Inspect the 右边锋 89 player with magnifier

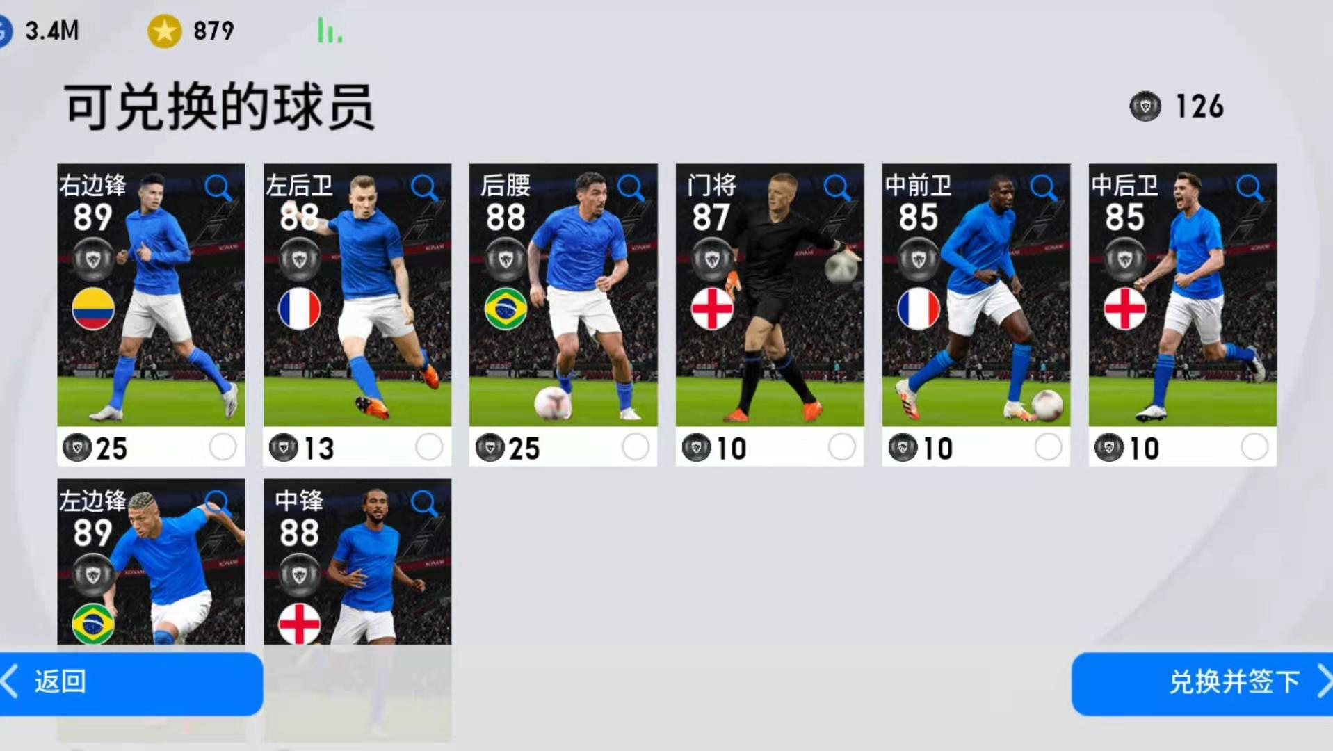pyautogui.click(x=218, y=188)
